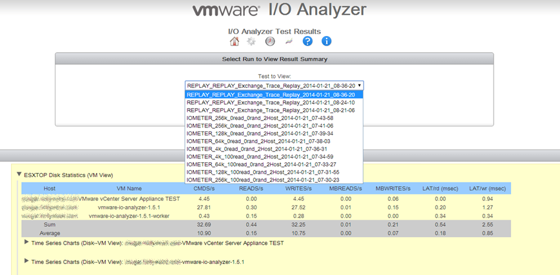Go to the home page icon

click(235, 42)
